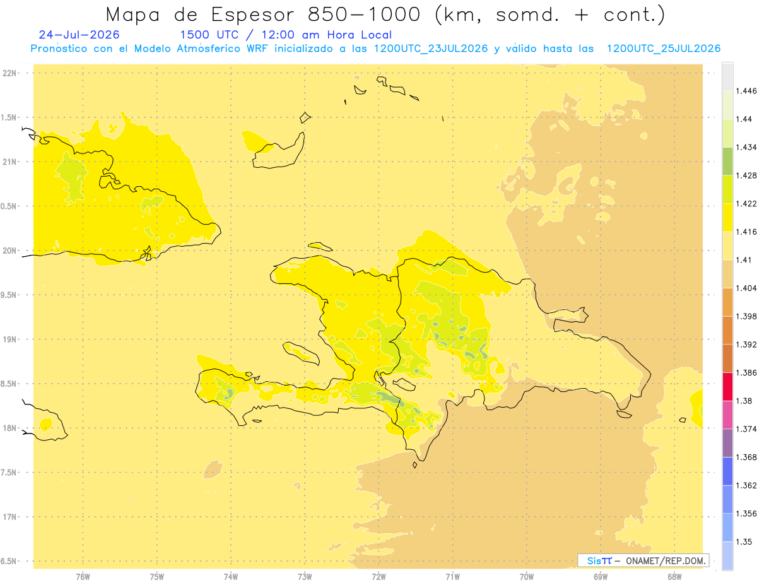Click the red legend swatch between 1.38 and 1.386
Screen dimensions: 757x585
tap(727, 386)
